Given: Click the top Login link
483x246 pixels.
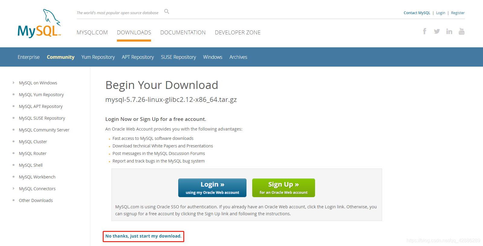Looking at the screenshot, I should [441, 13].
